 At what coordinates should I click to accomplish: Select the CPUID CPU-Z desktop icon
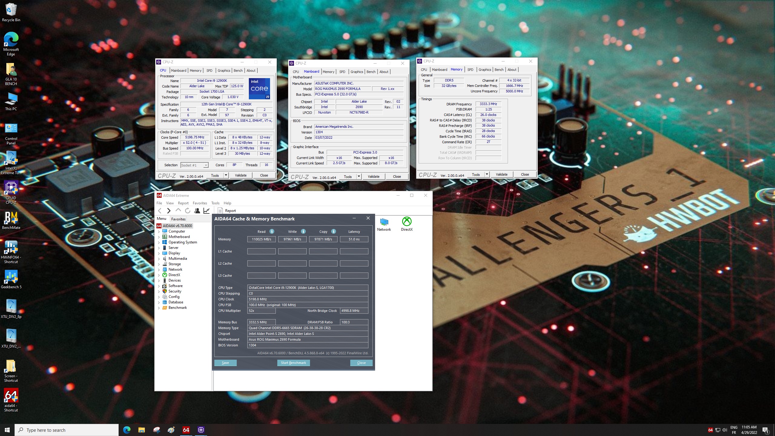coord(11,193)
